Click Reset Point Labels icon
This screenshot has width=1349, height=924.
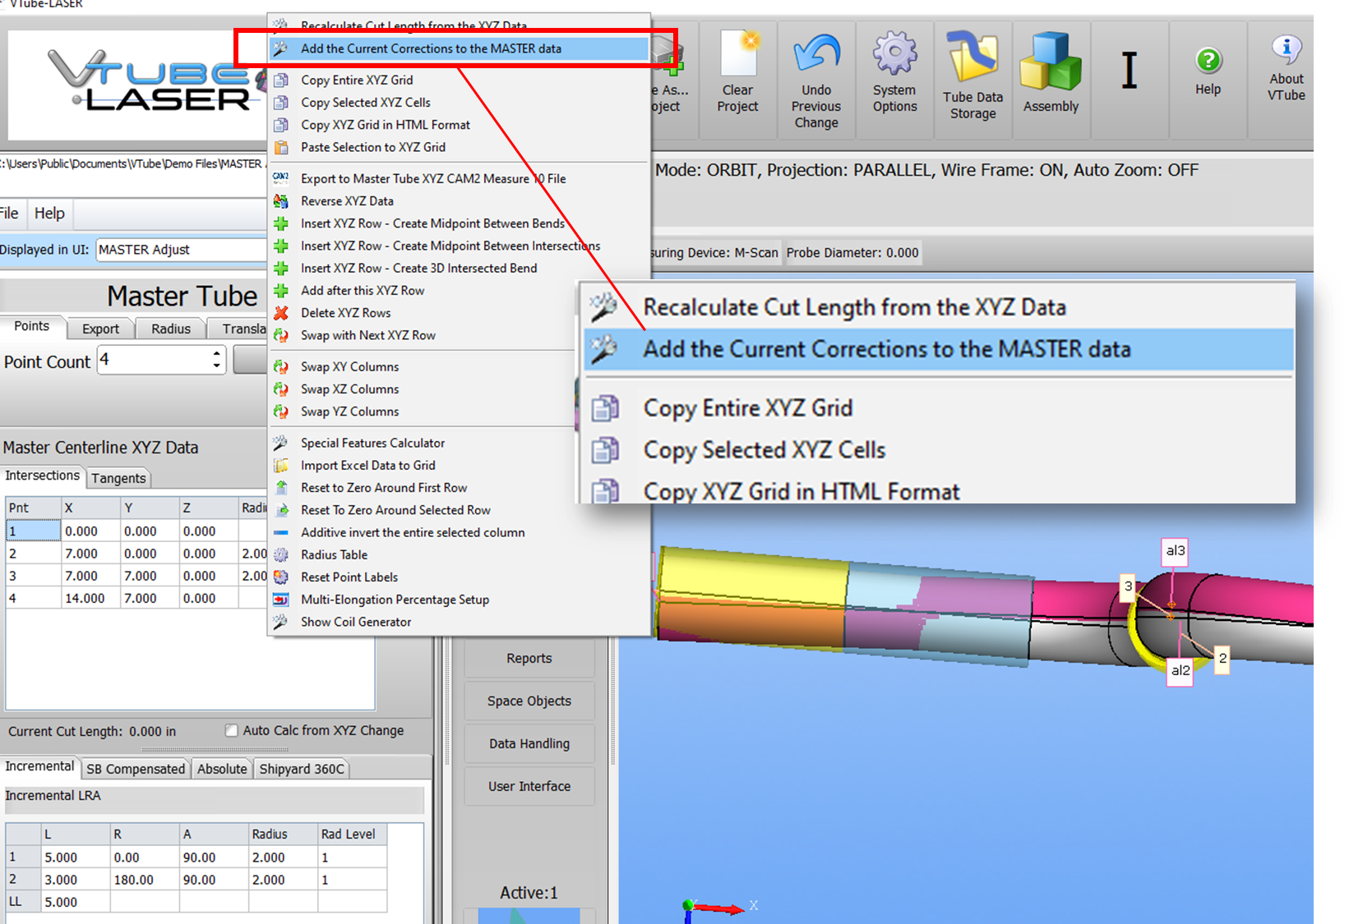[x=281, y=577]
